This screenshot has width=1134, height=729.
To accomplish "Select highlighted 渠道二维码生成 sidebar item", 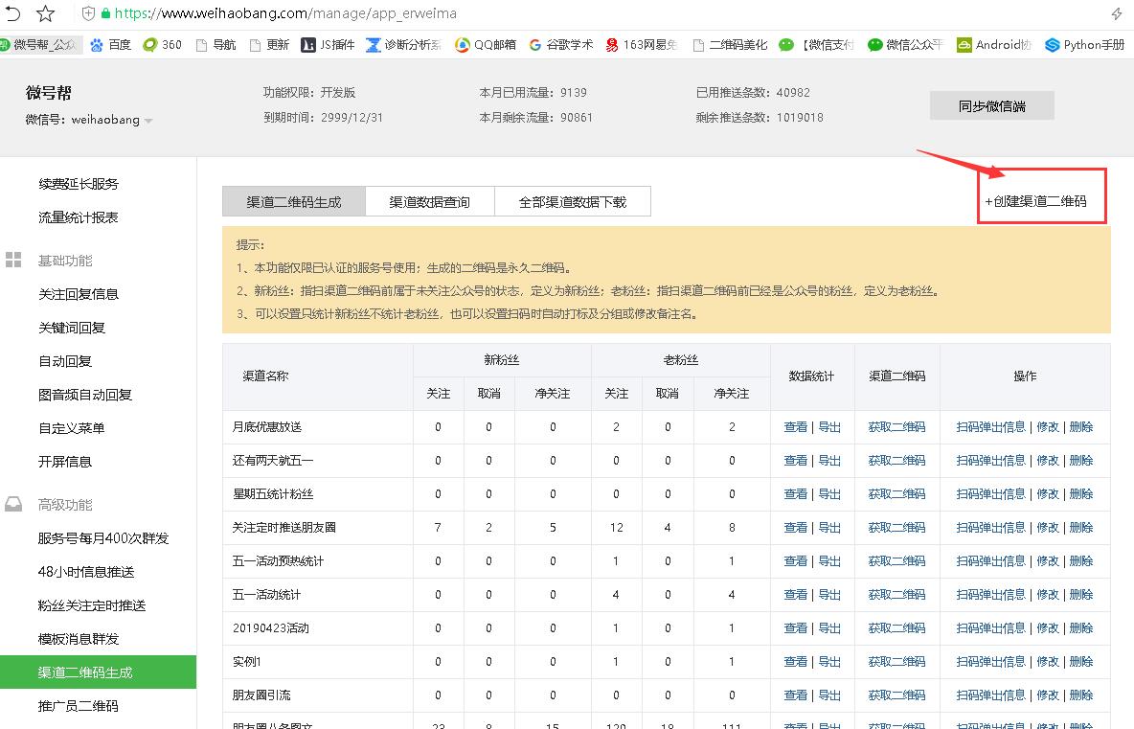I will tap(99, 672).
